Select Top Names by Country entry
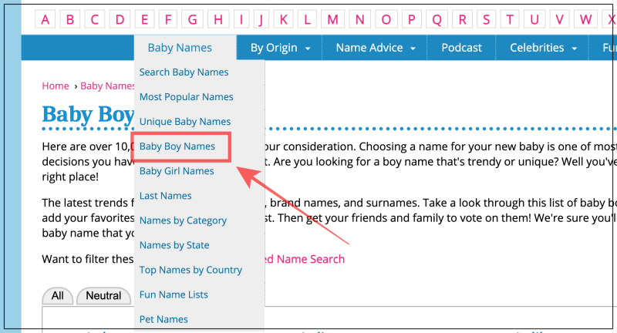 [190, 270]
